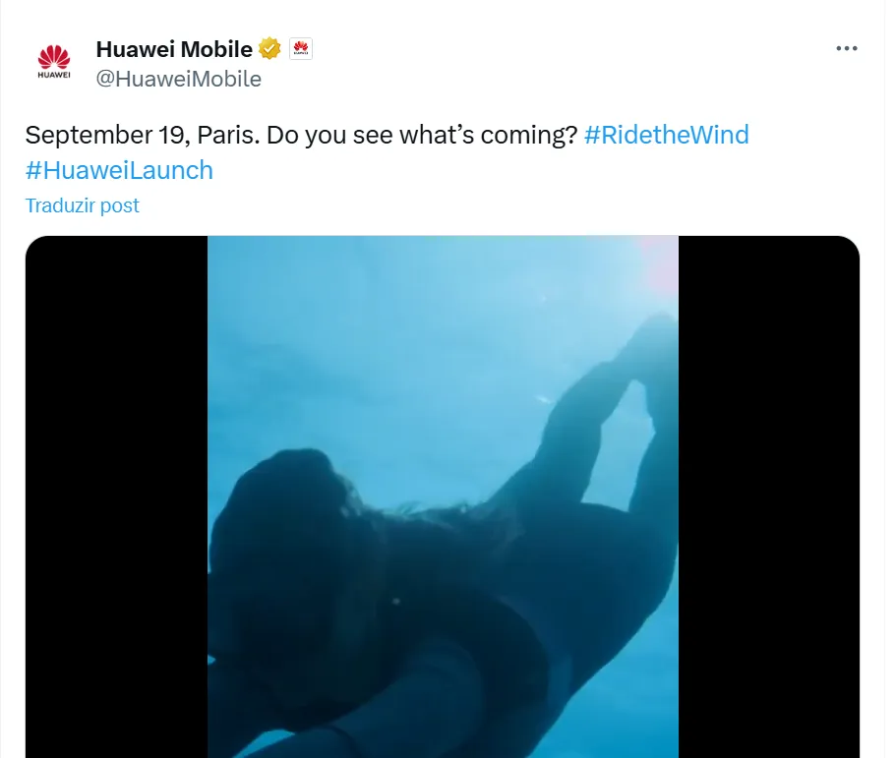Image resolution: width=896 pixels, height=758 pixels.
Task: Open the #RidetheWind hashtag
Action: (x=666, y=135)
